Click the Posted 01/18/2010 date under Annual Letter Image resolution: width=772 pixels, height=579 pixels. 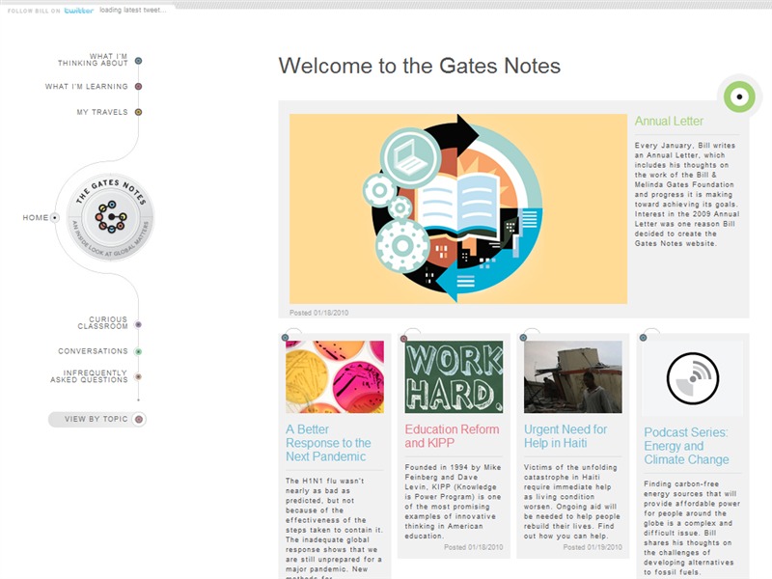click(x=319, y=313)
